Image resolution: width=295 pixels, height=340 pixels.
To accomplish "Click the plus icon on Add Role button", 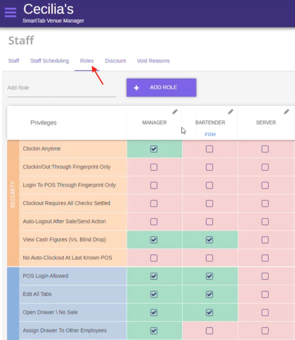I will click(136, 88).
